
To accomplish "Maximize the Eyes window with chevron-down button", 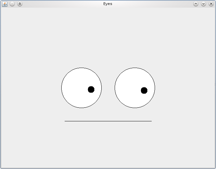I will (203, 4).
